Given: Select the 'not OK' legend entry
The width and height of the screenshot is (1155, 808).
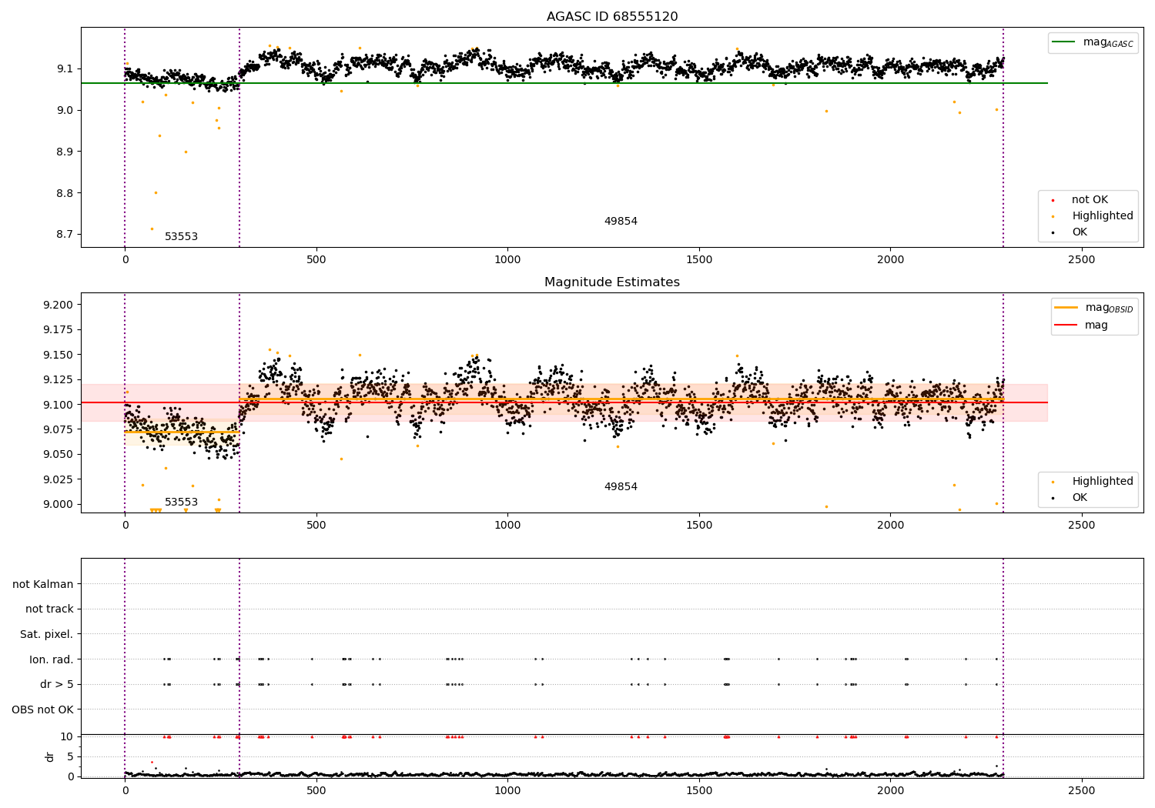Looking at the screenshot, I should 1090,200.
